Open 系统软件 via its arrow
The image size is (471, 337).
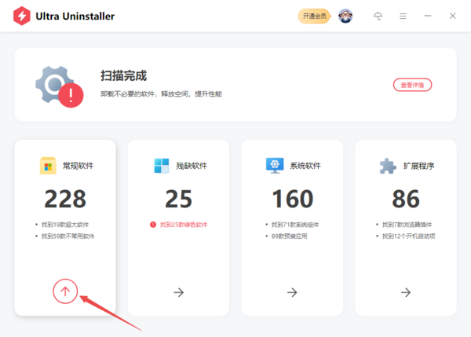click(292, 292)
